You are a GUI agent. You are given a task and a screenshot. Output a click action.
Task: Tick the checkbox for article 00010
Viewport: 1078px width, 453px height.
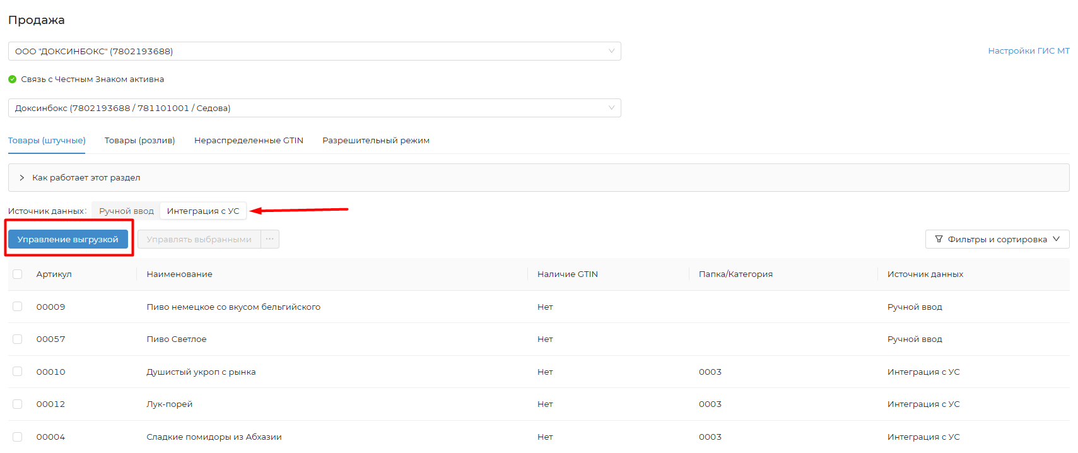pos(18,372)
